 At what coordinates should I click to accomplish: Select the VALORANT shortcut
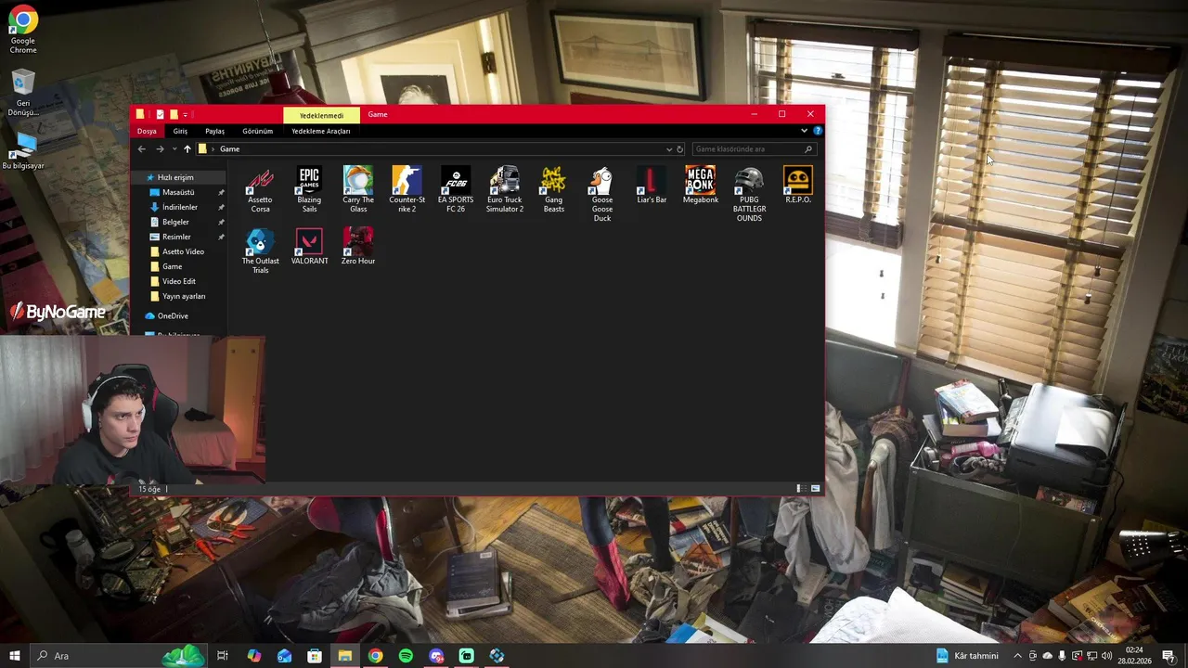(309, 246)
